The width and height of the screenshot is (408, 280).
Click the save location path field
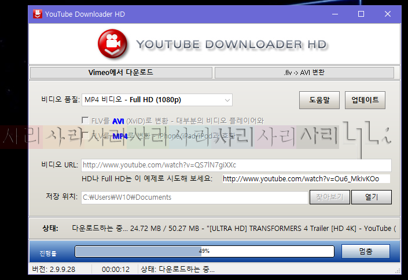pos(194,197)
